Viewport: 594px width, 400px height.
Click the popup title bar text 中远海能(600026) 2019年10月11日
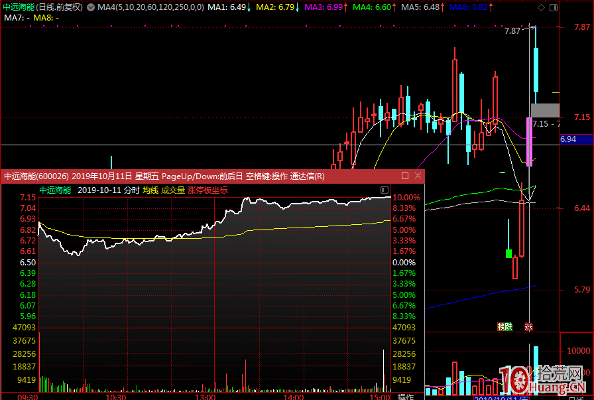68,176
